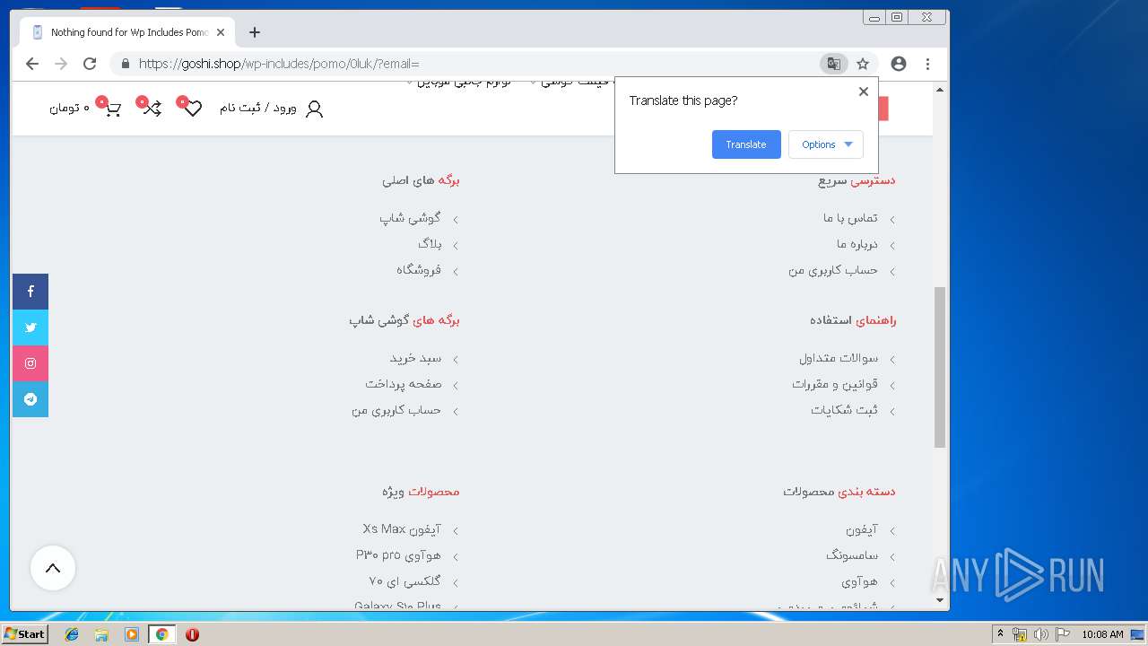Select the 'Nothing found for Wp Includes' tab
The height and width of the screenshot is (646, 1148).
coord(128,32)
